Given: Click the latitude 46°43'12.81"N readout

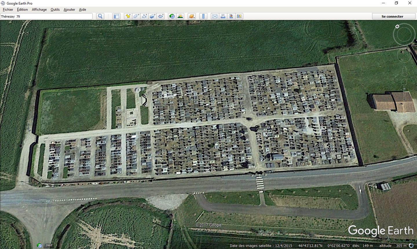Looking at the screenshot, I should coord(310,246).
